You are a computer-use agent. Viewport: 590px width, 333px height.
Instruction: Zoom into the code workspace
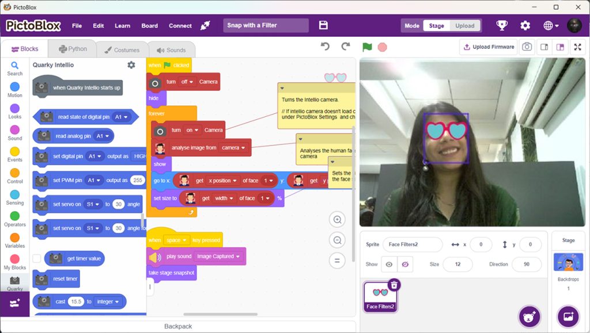[x=337, y=220]
